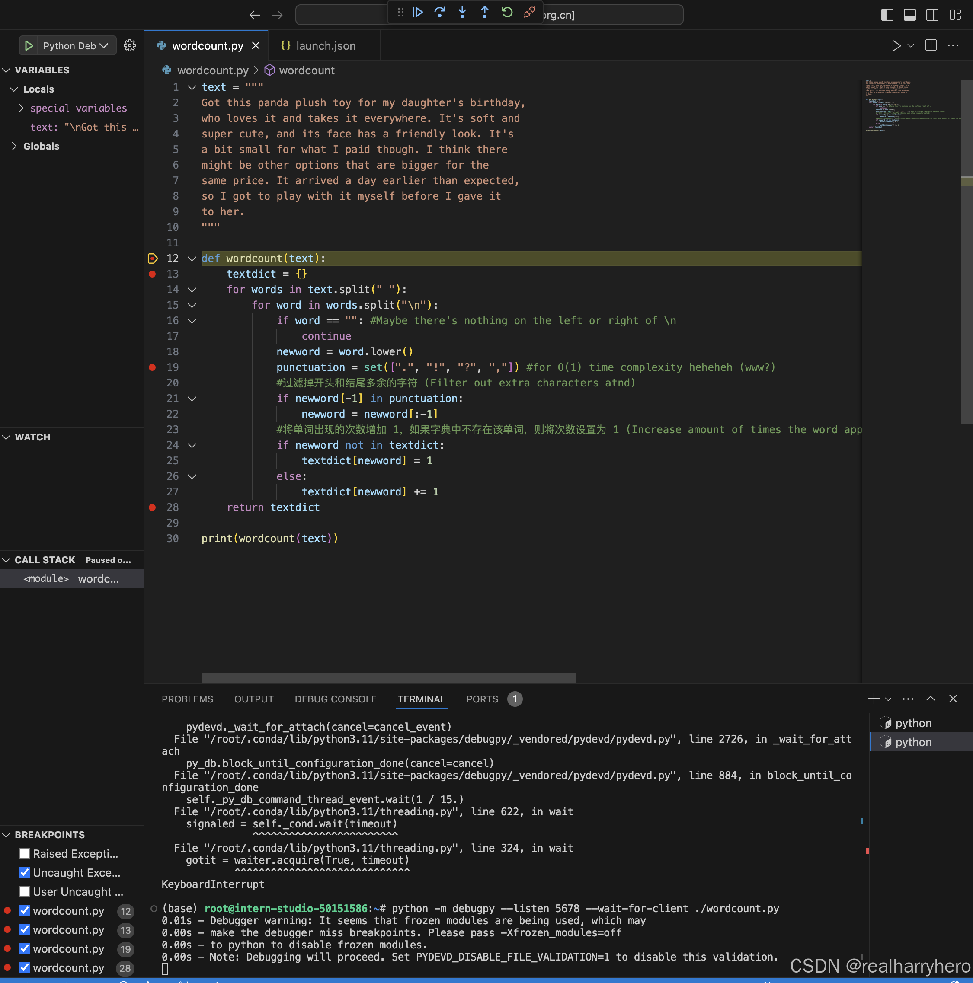Click the Step Into debug icon

tap(462, 12)
